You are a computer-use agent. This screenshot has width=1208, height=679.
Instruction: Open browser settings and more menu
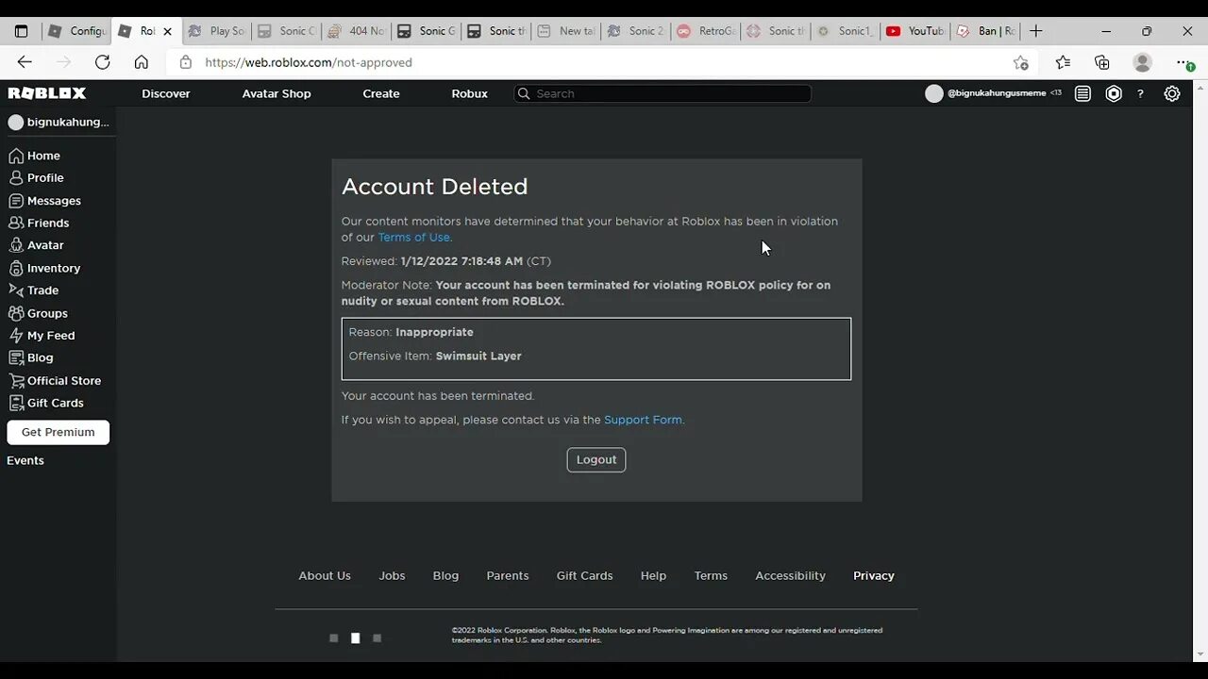[1184, 63]
